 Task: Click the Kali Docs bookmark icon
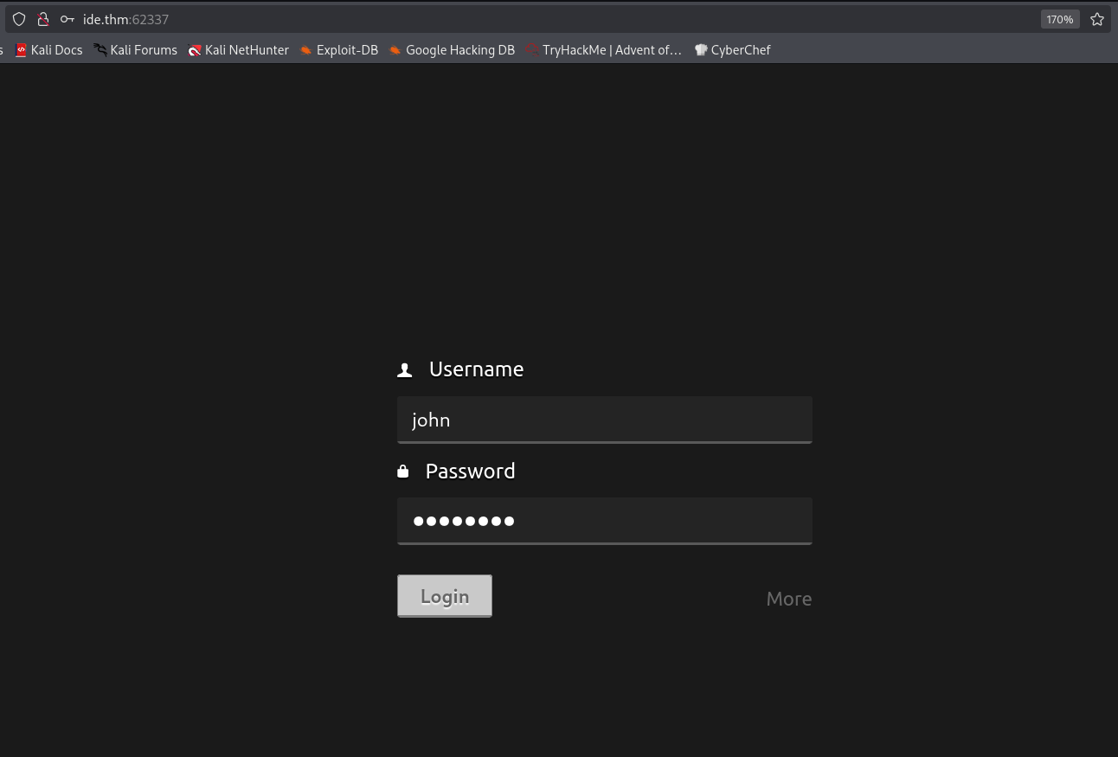[21, 50]
